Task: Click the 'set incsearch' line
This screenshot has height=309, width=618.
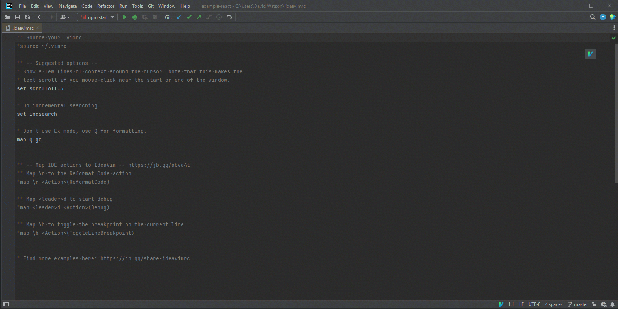Action: (37, 114)
